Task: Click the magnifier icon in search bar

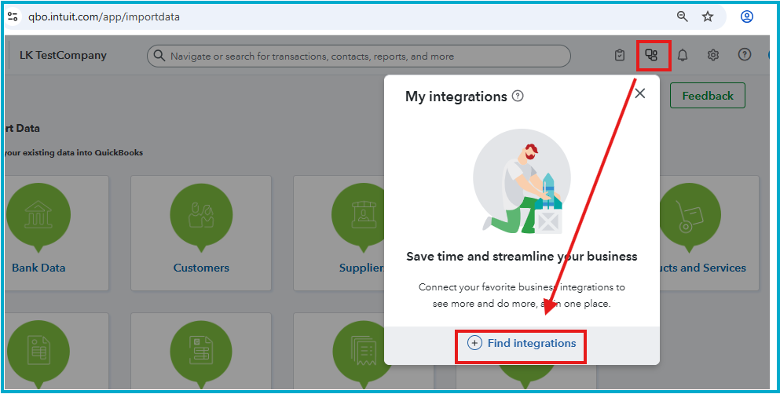Action: pyautogui.click(x=159, y=56)
